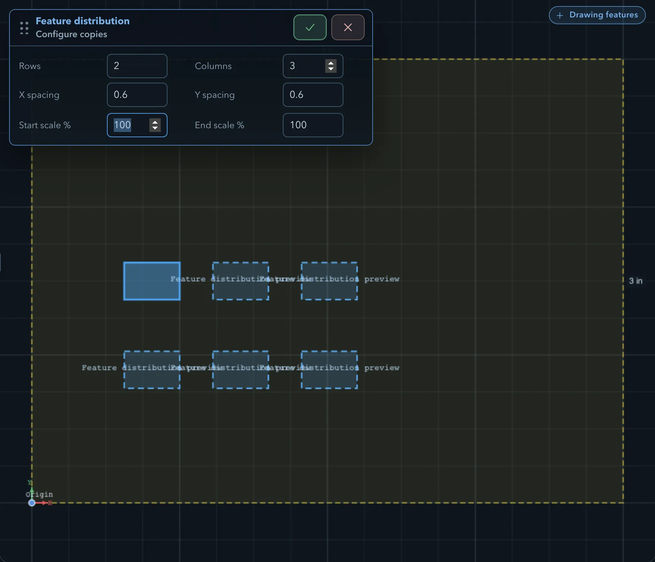
Task: Click the bottom-row left dashed preview copy
Action: click(152, 370)
